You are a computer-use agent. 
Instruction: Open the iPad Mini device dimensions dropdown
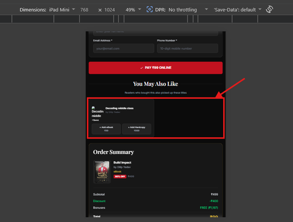click(x=62, y=9)
